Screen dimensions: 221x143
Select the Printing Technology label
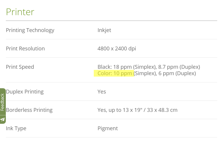point(30,30)
